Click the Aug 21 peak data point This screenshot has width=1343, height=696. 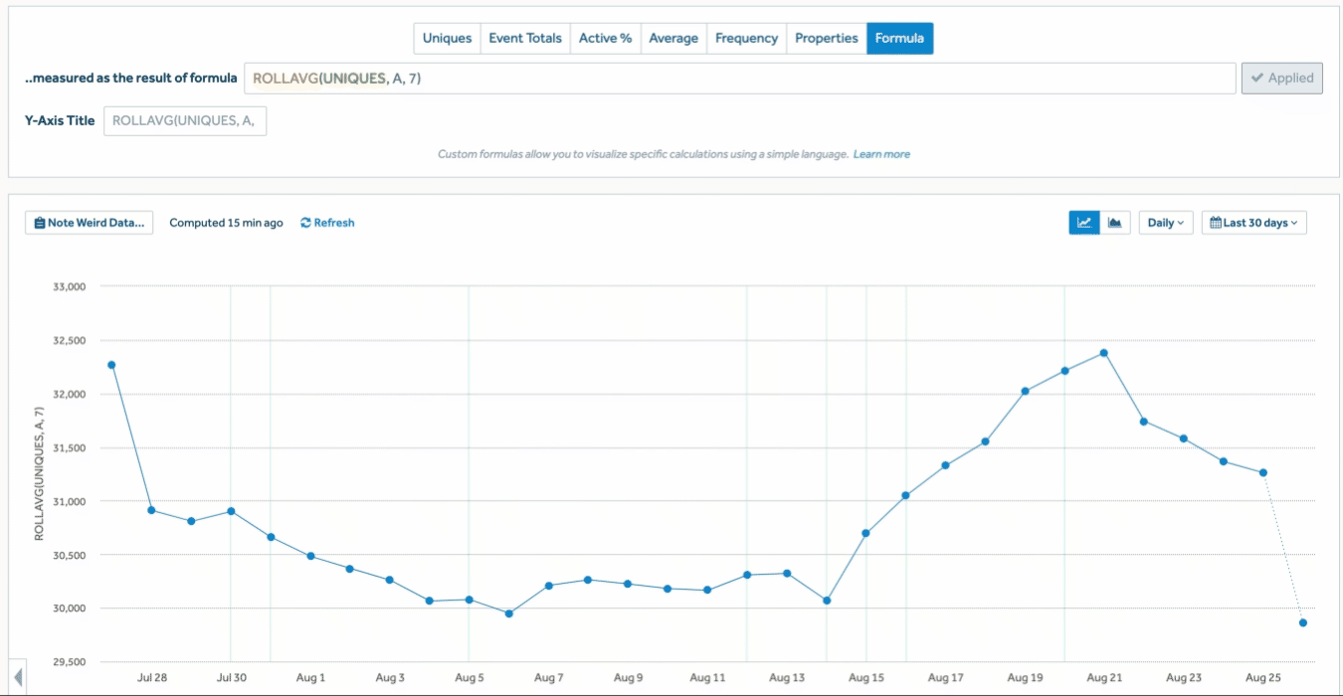click(1104, 353)
